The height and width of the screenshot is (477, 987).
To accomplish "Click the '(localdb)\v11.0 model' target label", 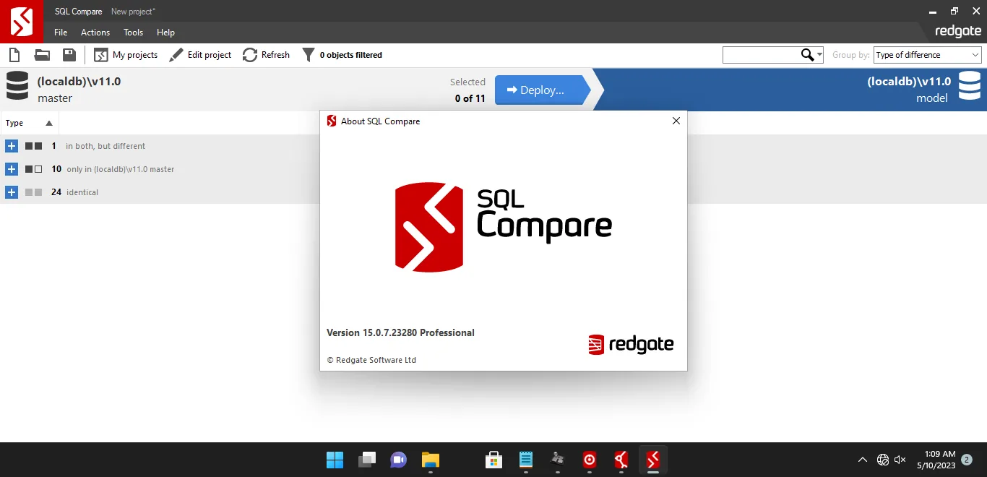I will (x=909, y=90).
